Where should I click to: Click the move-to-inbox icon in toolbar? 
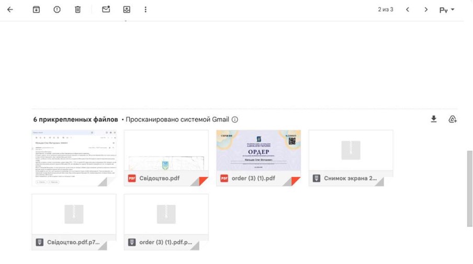126,9
